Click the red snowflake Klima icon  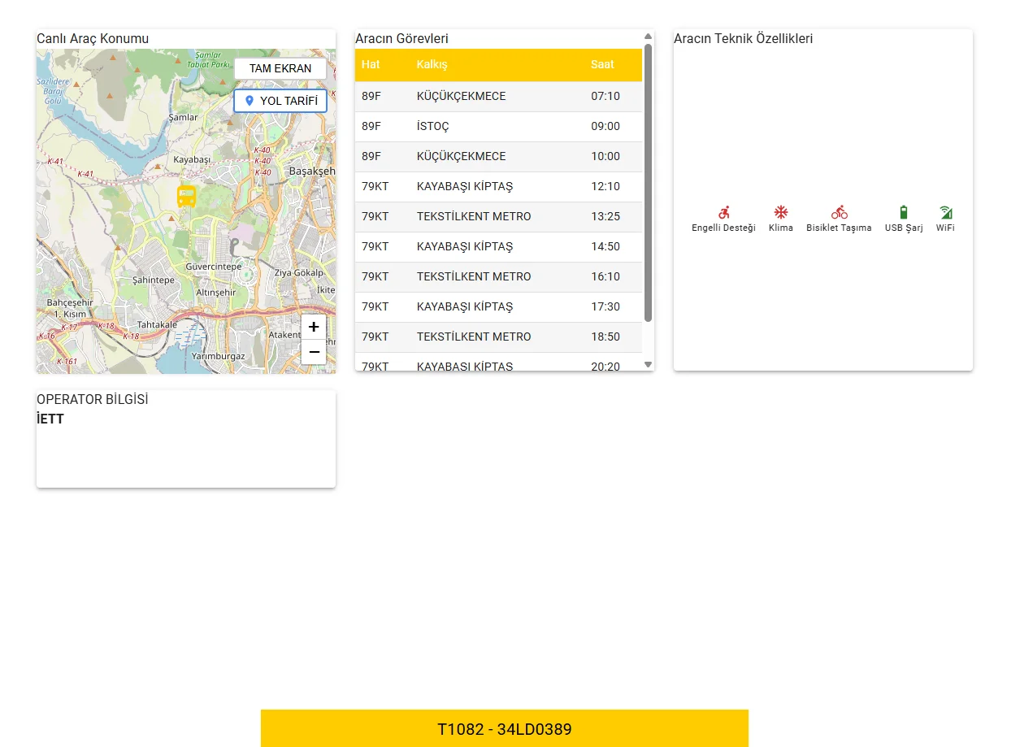pyautogui.click(x=780, y=212)
